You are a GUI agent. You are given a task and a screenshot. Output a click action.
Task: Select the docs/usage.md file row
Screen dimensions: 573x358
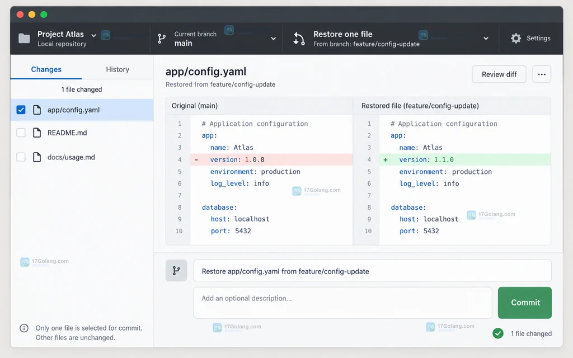82,157
